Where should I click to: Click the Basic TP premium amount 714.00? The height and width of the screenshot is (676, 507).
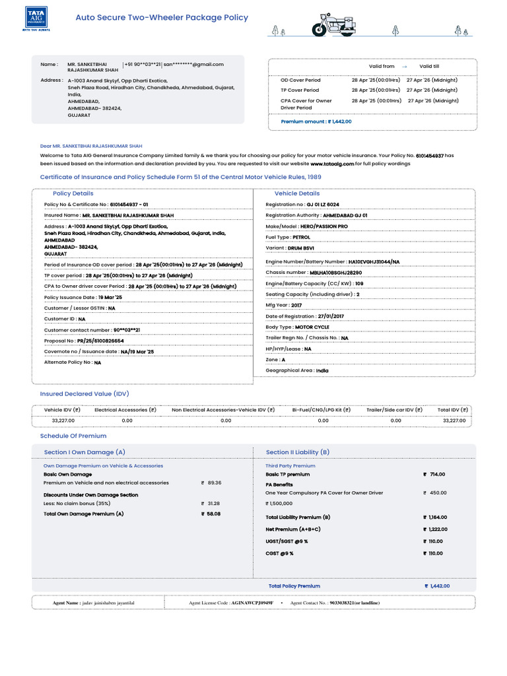pyautogui.click(x=438, y=475)
